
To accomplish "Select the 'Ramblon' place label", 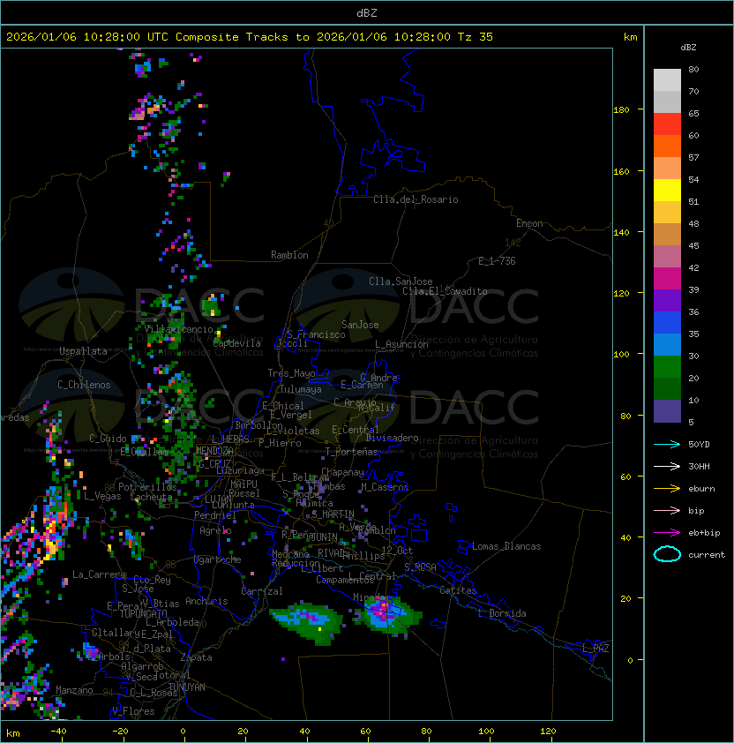I will pos(289,255).
